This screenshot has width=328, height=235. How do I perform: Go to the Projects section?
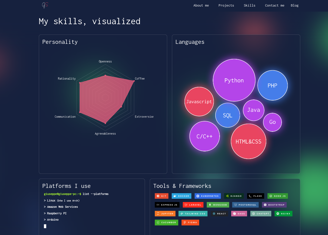226,6
